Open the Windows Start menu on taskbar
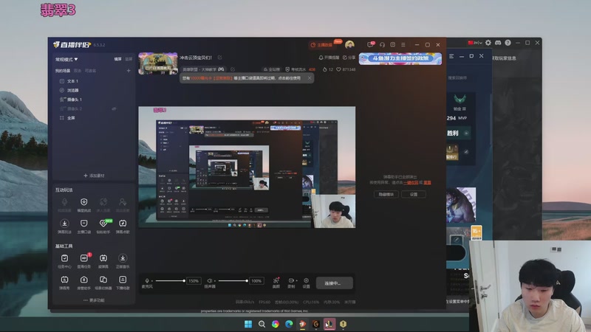The width and height of the screenshot is (591, 332). tap(248, 324)
